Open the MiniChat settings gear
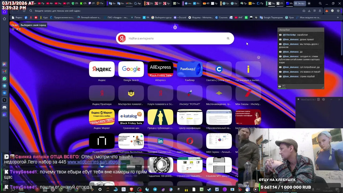This screenshot has height=193, width=343. point(323,99)
